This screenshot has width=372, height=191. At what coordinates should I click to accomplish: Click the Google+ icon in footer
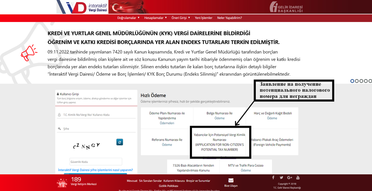coord(290,177)
